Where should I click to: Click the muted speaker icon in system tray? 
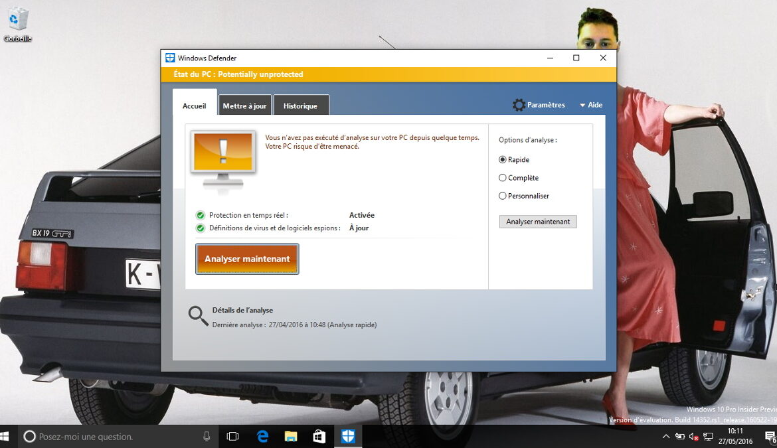pos(694,437)
